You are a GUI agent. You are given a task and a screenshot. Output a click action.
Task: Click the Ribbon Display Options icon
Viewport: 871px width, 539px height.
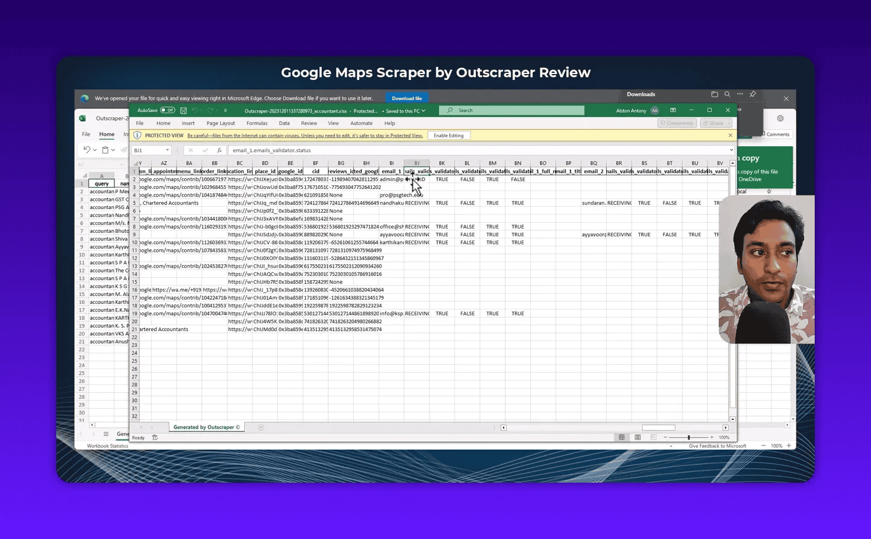673,110
